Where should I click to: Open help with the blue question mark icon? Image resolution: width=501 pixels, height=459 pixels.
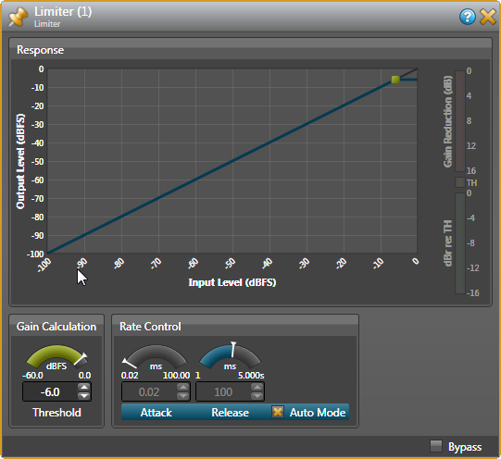[x=468, y=17]
